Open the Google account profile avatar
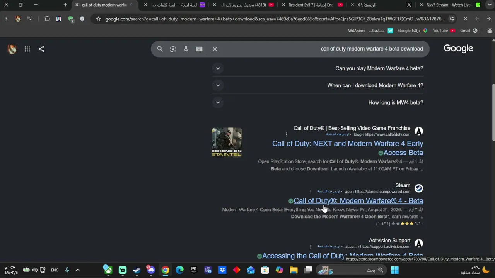Image resolution: width=495 pixels, height=278 pixels. point(12,49)
